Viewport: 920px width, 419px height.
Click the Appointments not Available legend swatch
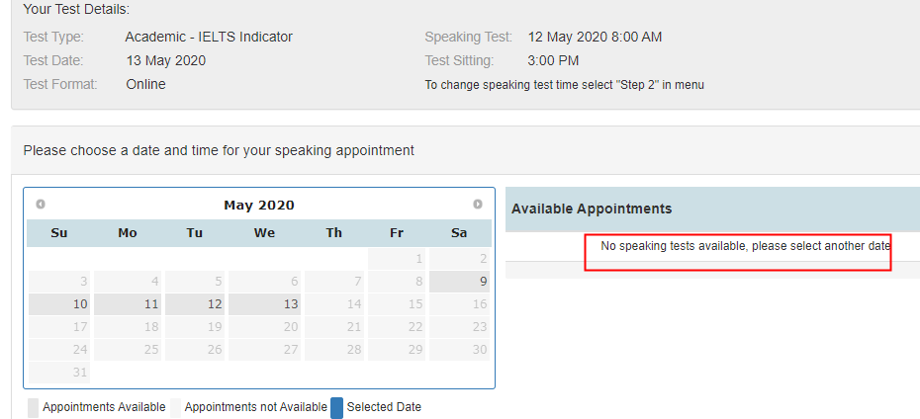coord(175,407)
